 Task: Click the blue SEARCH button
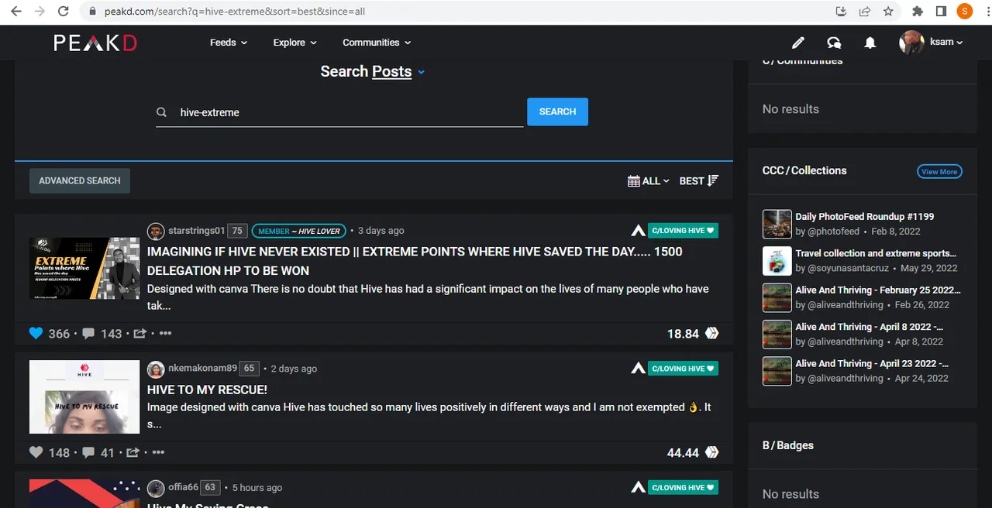pyautogui.click(x=557, y=112)
